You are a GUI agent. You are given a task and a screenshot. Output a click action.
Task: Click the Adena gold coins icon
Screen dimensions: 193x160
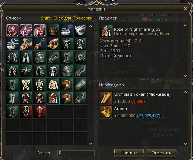tap(106, 112)
